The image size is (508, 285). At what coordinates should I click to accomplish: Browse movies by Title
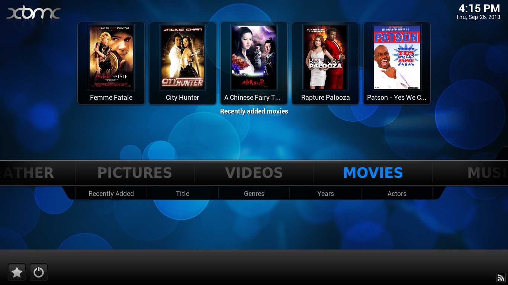[x=183, y=193]
